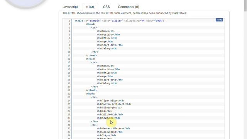The width and height of the screenshot is (247, 139).
Task: Click the System Architect cell line
Action: coord(114,104)
